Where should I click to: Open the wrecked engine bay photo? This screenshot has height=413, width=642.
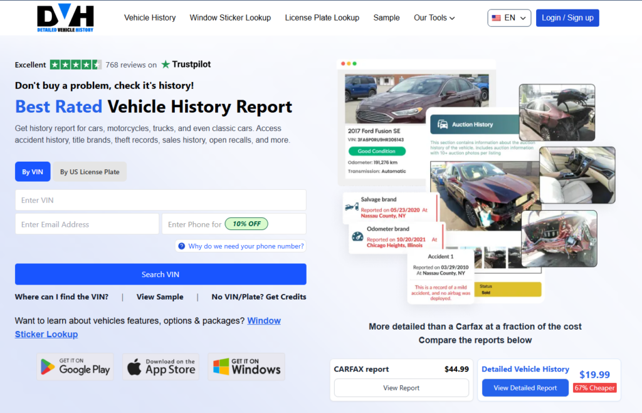[x=559, y=239]
